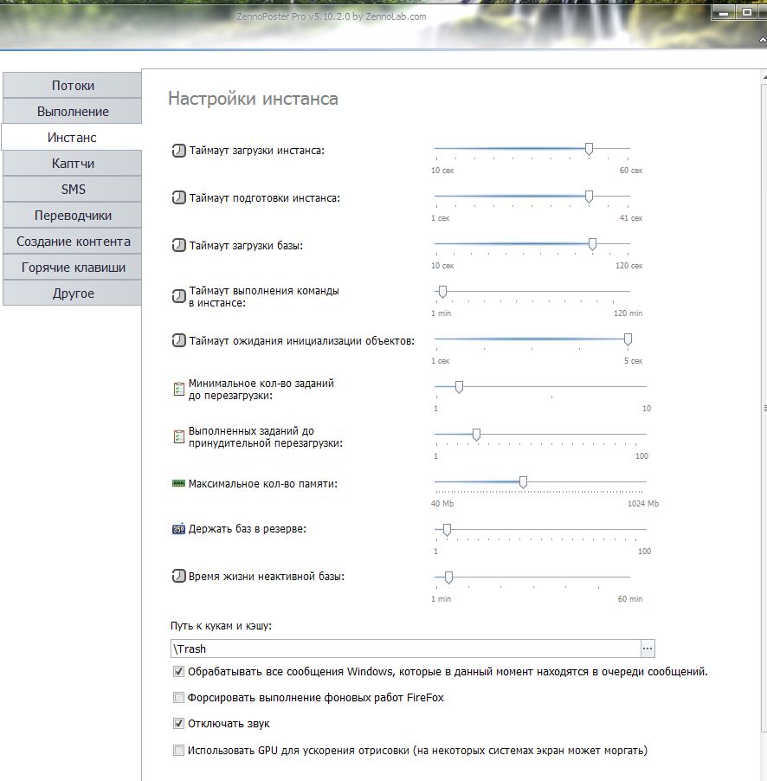The height and width of the screenshot is (781, 767).
Task: Click checklist icon beside Минимальное кол-во заданий
Action: (x=178, y=389)
